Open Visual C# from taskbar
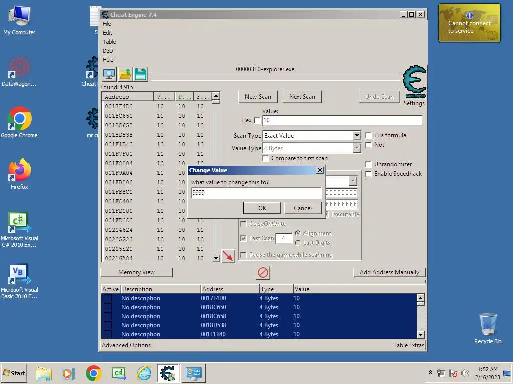 pos(119,373)
